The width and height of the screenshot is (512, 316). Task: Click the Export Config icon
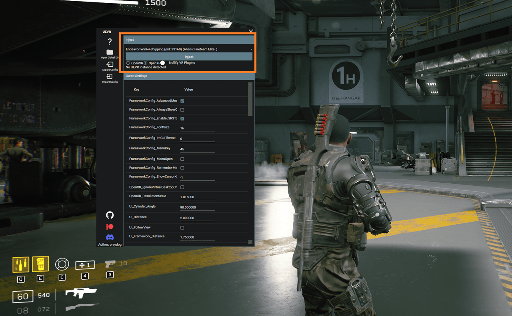click(110, 64)
